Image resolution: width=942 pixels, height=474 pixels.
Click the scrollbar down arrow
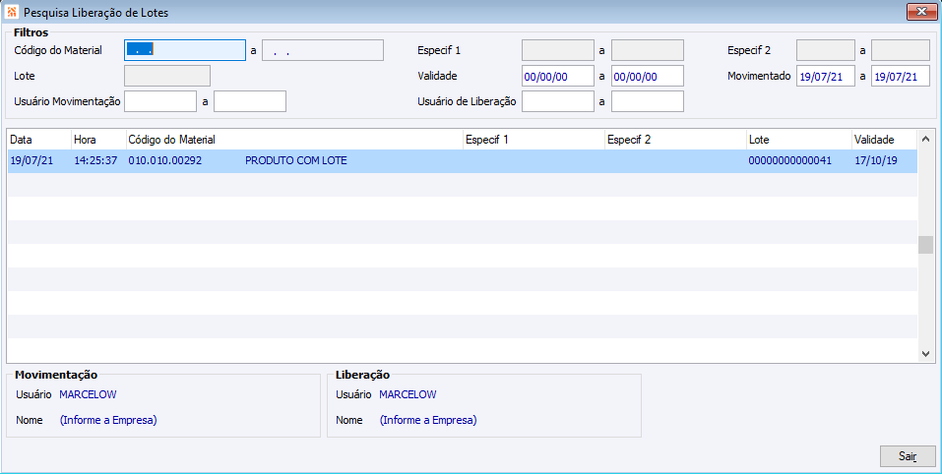926,354
